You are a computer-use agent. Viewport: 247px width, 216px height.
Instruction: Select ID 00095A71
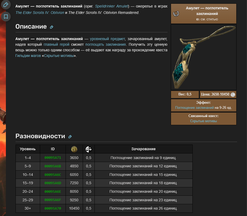click(x=53, y=158)
